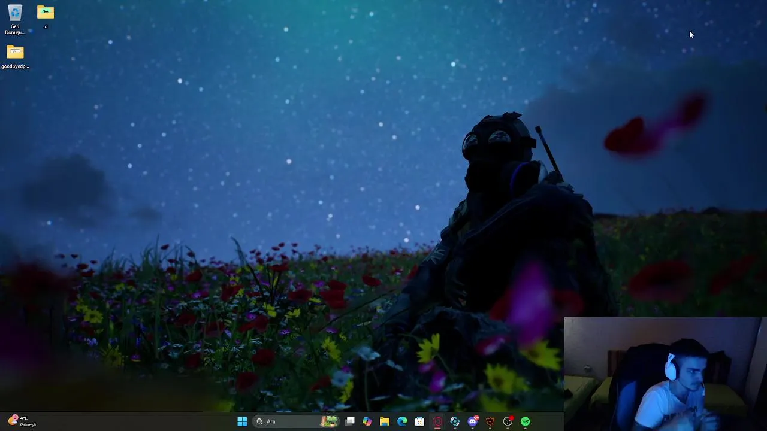The width and height of the screenshot is (767, 431).
Task: Open Task View from the taskbar
Action: coord(350,421)
